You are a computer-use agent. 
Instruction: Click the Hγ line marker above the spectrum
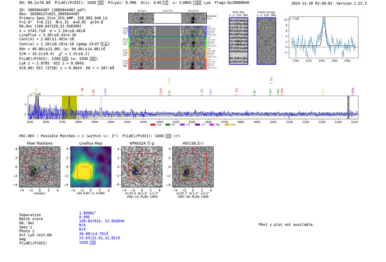(x=169, y=93)
